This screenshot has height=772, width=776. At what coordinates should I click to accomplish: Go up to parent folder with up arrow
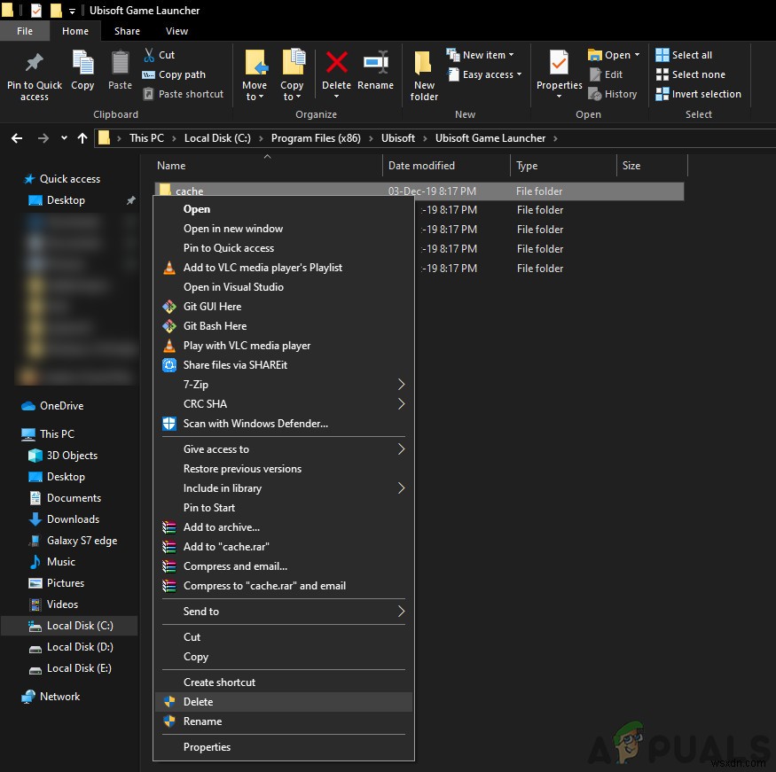(82, 137)
